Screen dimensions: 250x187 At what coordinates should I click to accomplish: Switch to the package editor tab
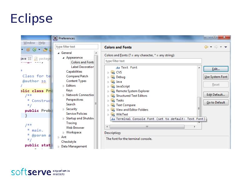[x=42, y=59]
